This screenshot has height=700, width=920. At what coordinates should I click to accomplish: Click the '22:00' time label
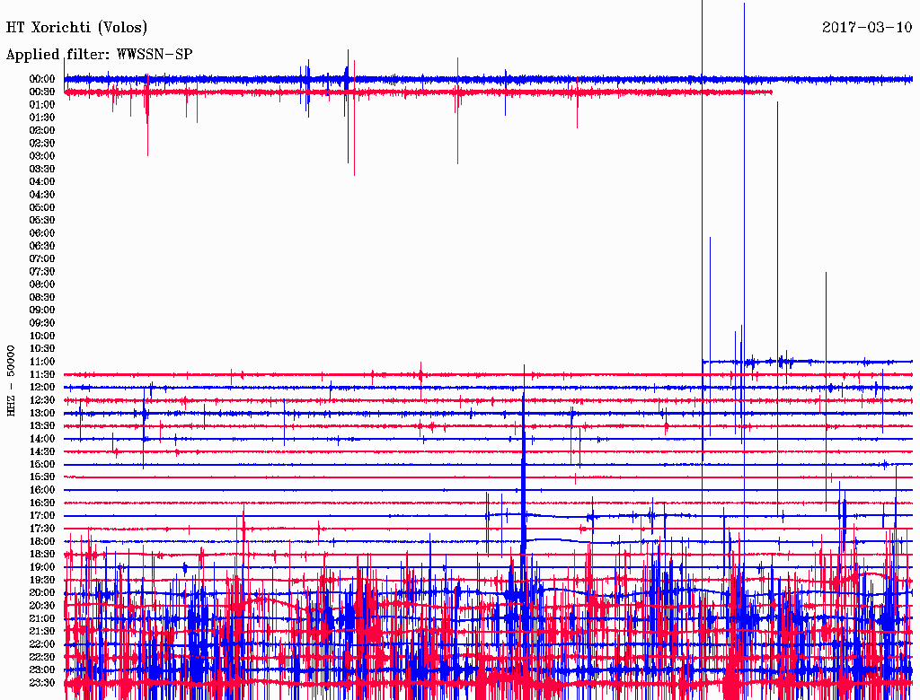coord(42,643)
